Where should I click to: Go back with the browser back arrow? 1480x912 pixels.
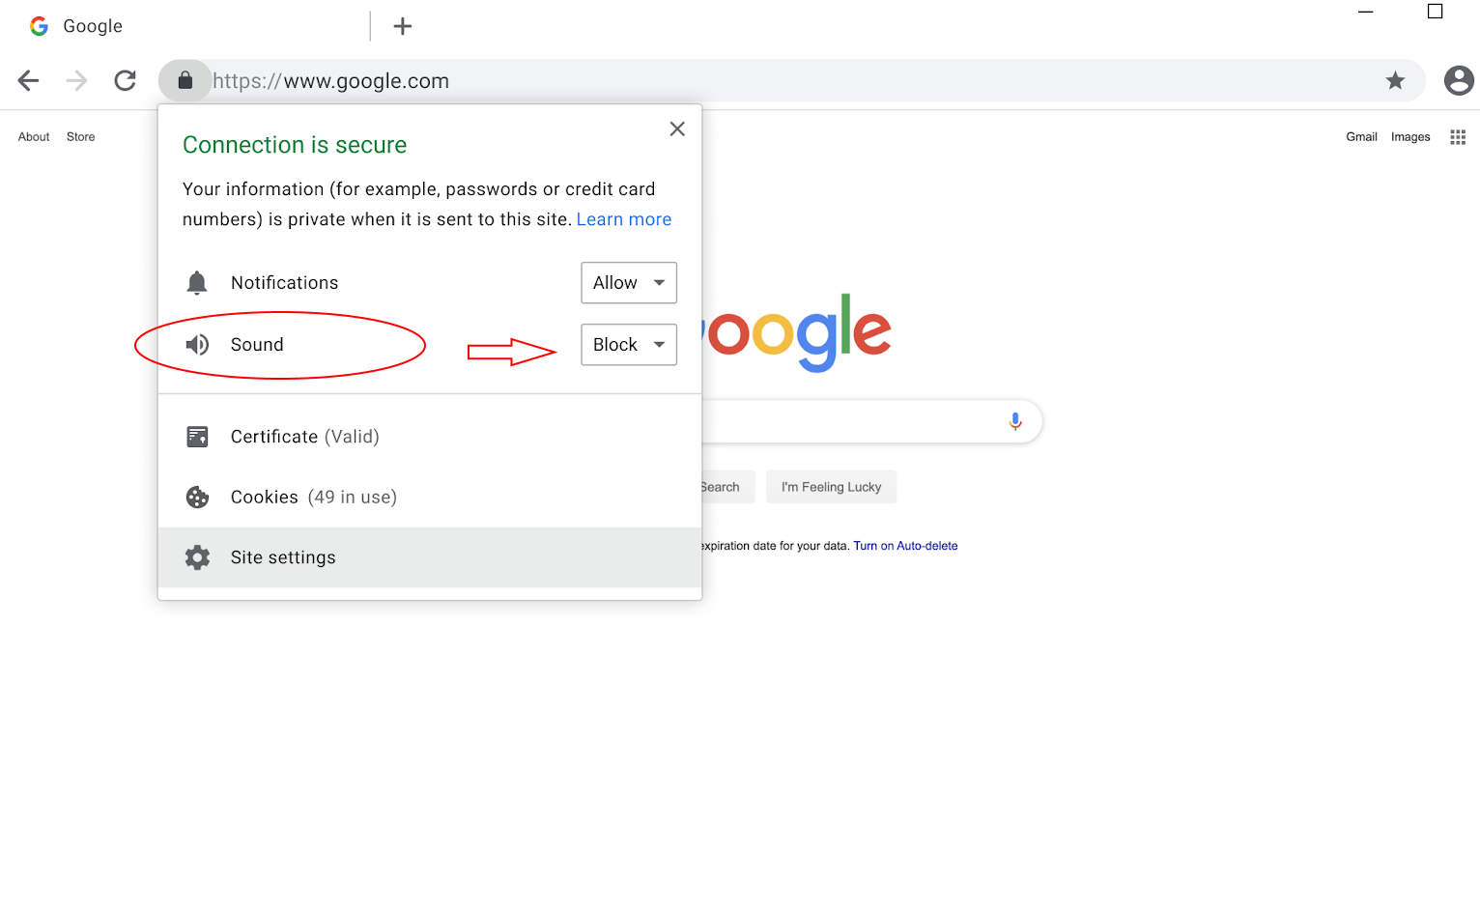[x=29, y=81]
